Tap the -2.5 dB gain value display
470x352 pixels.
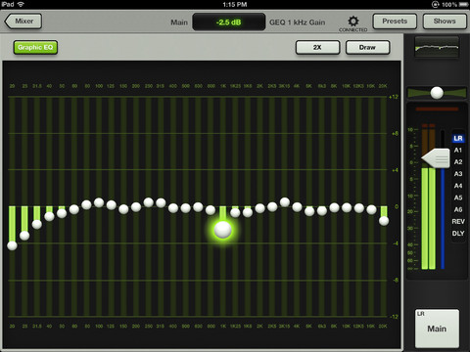228,22
